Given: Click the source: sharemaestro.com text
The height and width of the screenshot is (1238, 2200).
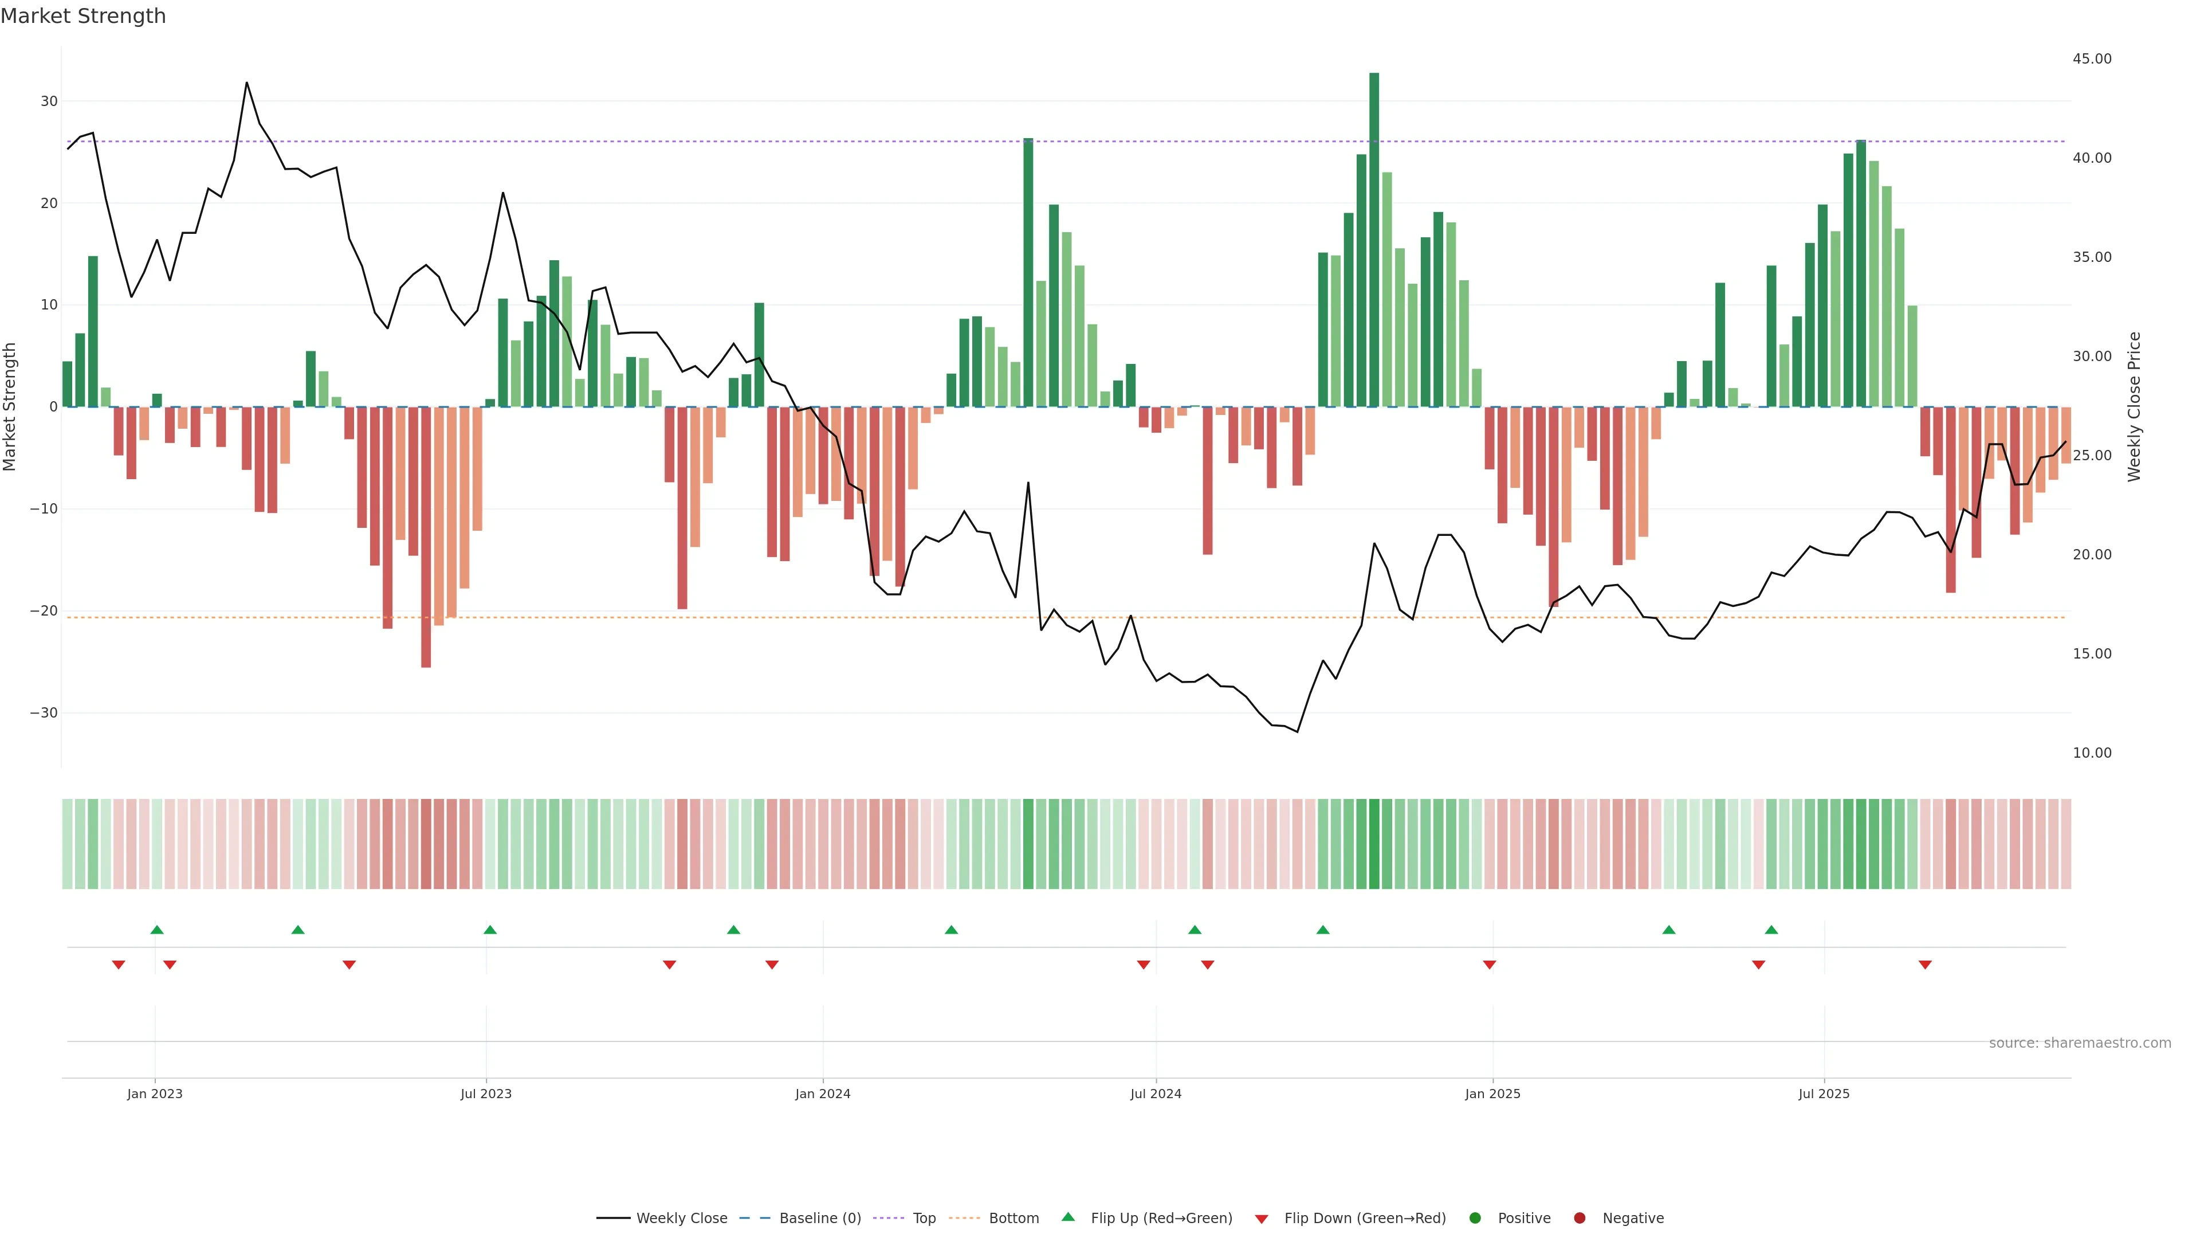Looking at the screenshot, I should point(2080,1043).
